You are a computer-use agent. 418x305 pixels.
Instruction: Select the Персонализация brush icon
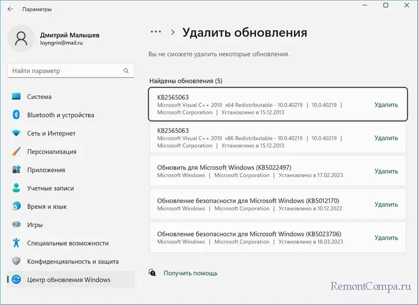click(x=17, y=152)
